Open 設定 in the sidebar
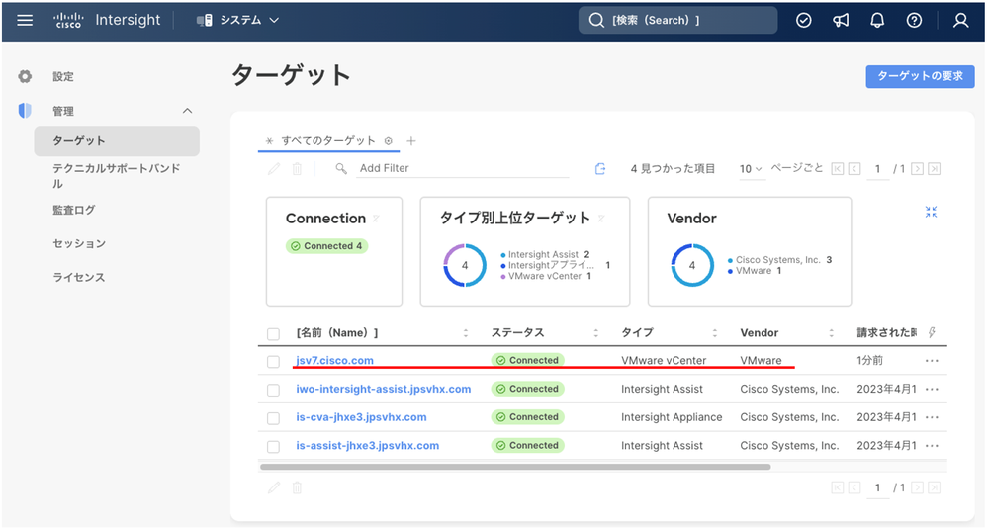This screenshot has height=530, width=988. 63,76
